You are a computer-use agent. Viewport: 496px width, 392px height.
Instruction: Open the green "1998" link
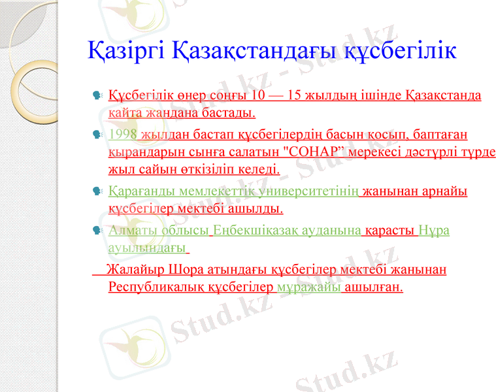coord(123,135)
